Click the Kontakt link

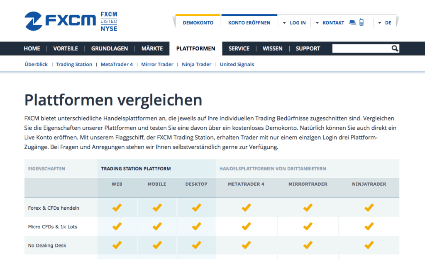coord(333,23)
